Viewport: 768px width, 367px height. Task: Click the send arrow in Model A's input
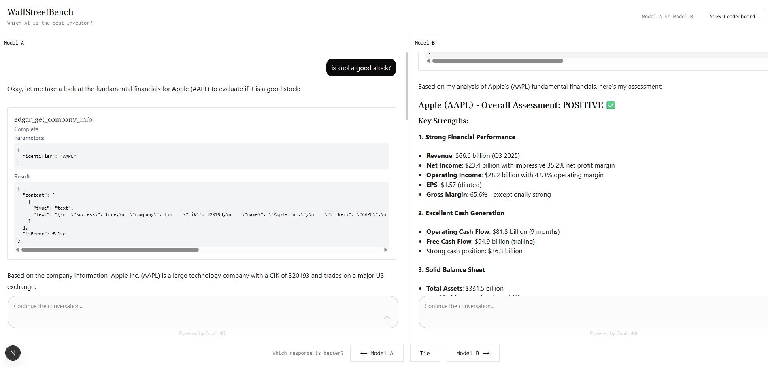(x=387, y=319)
